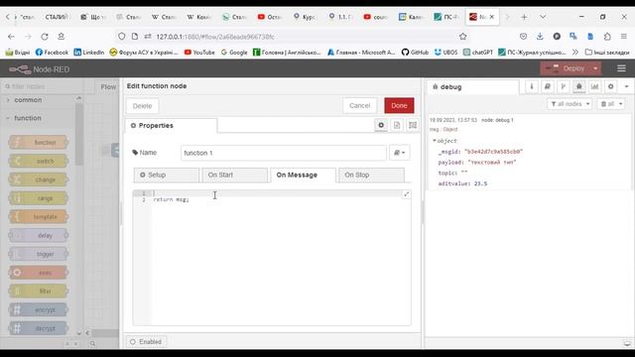This screenshot has width=635, height=357.
Task: Open the GitHub bookmark
Action: pos(415,53)
